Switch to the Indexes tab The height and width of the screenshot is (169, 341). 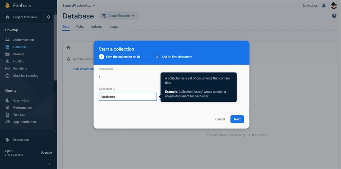97,27
